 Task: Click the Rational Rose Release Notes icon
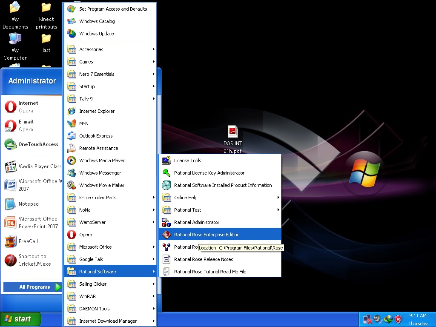coord(166,259)
